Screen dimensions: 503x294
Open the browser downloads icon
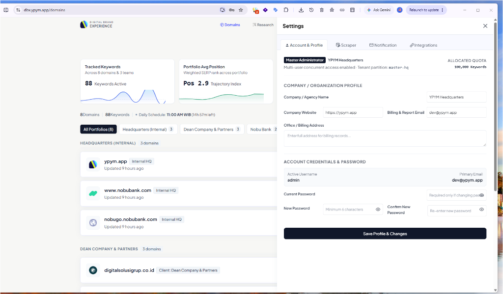tap(301, 10)
